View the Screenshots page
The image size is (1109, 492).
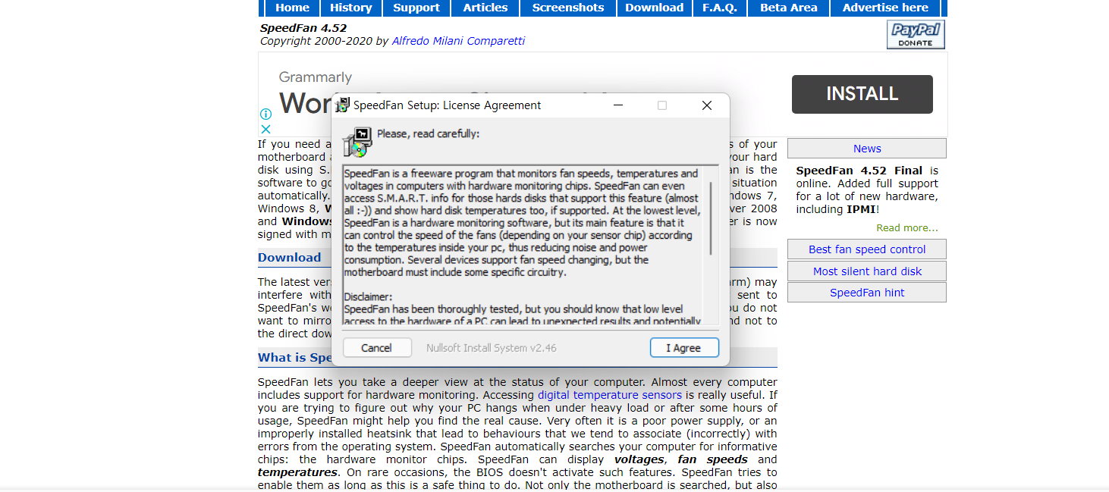(568, 8)
